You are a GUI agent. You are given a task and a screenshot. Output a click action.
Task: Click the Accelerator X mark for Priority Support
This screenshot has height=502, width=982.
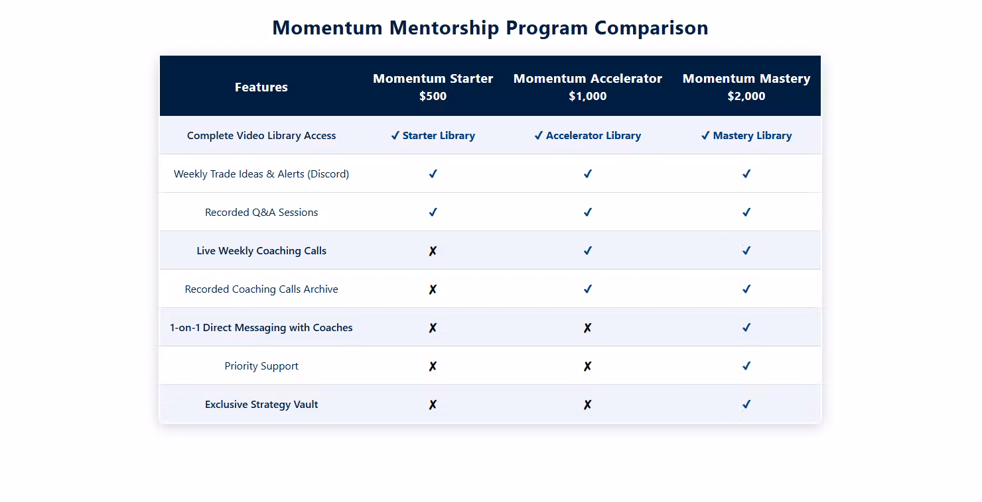[587, 366]
